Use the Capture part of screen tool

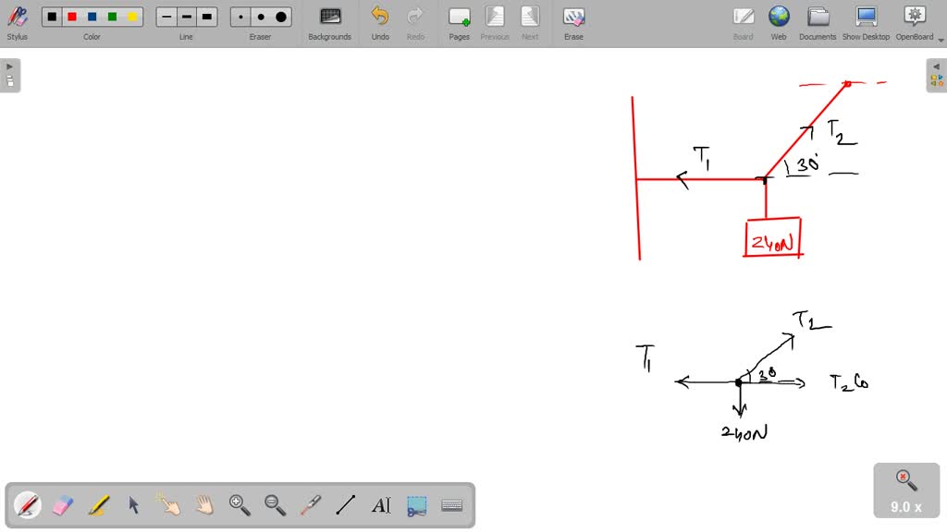(416, 504)
